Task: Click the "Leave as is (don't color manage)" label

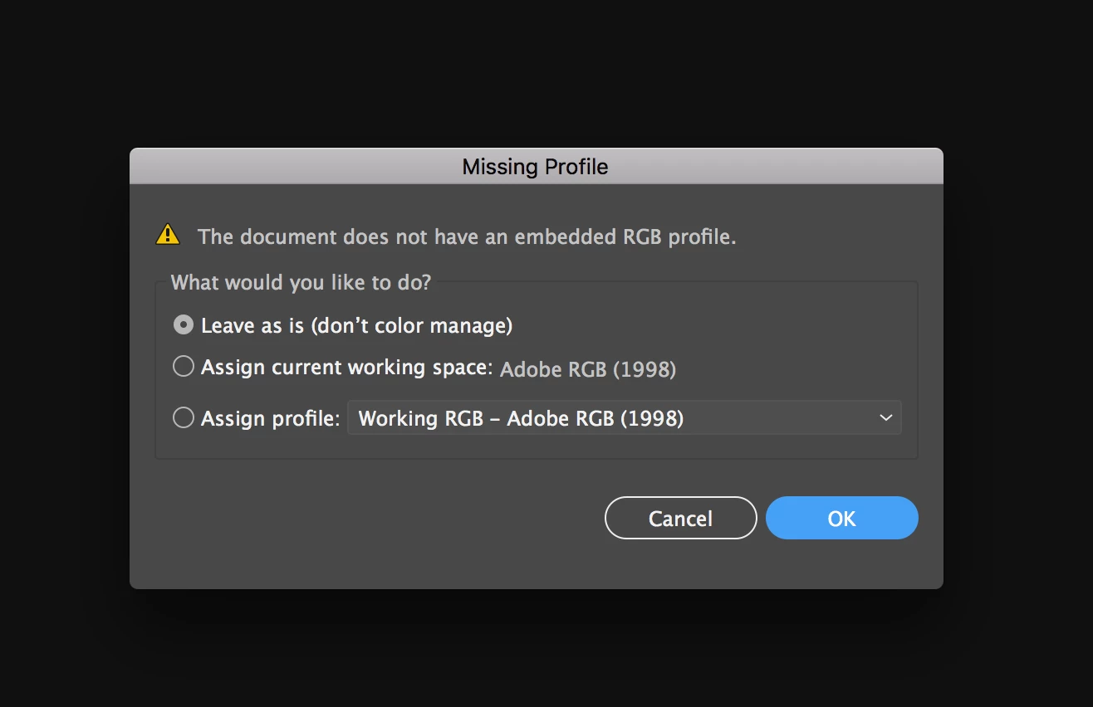Action: 356,325
